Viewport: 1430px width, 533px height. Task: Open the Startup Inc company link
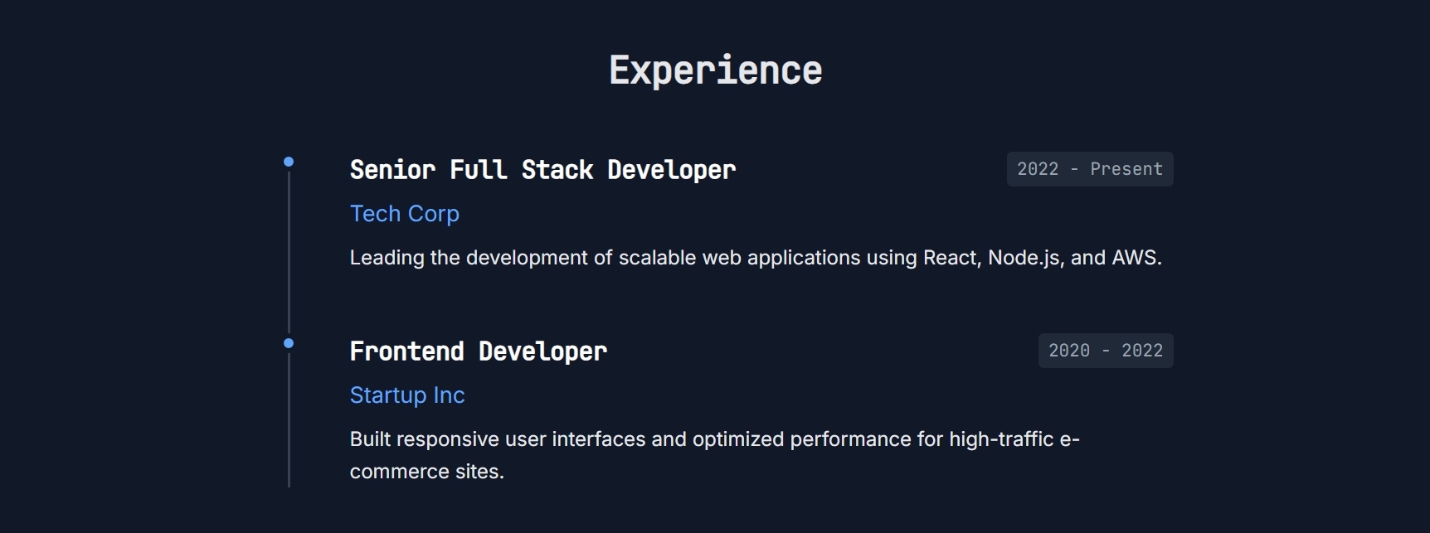[406, 395]
